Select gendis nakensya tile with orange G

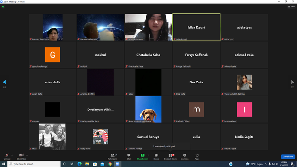[52, 55]
